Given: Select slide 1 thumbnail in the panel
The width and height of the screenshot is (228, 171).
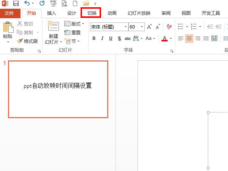Looking at the screenshot, I should tap(58, 89).
